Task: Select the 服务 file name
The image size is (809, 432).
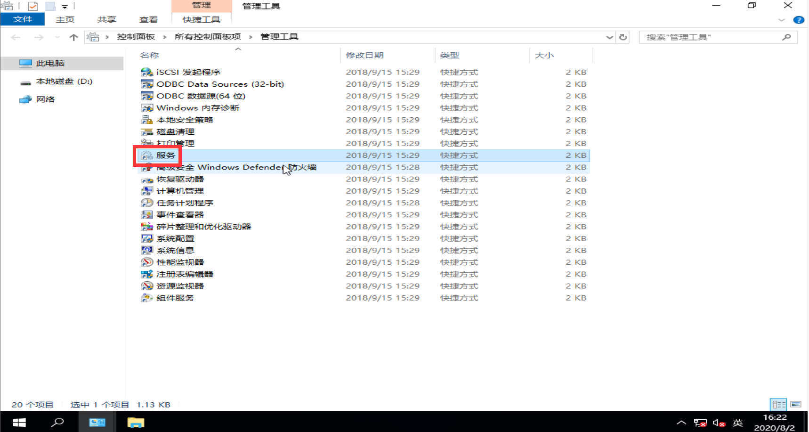Action: (x=166, y=155)
